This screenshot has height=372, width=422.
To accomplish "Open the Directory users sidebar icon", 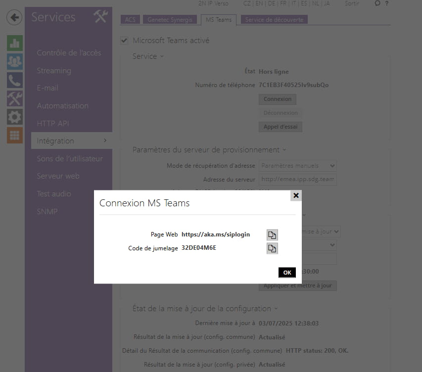I will [15, 61].
